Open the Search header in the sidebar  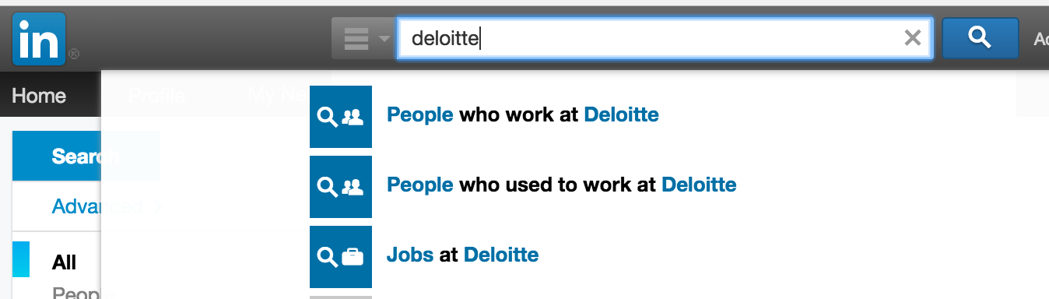(86, 157)
